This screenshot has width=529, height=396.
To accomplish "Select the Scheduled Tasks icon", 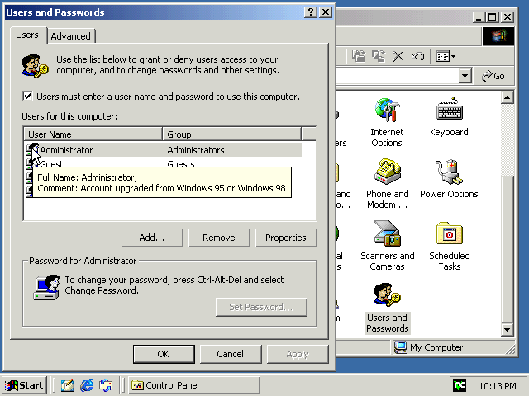I will 449,245.
